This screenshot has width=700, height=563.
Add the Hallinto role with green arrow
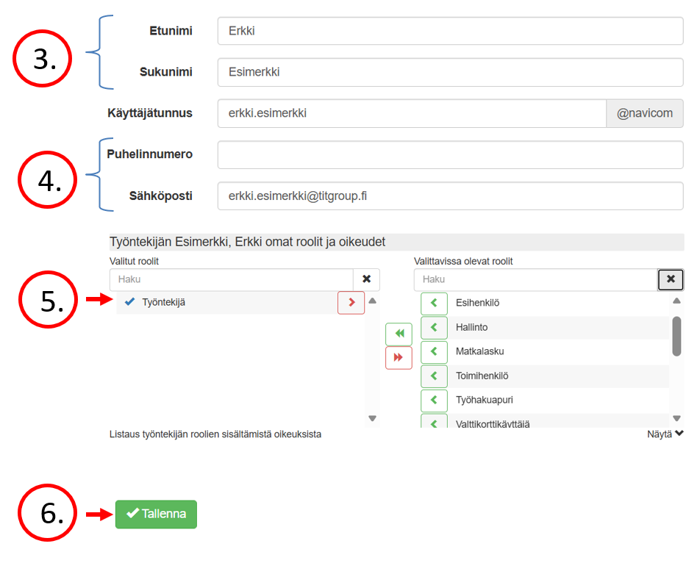tap(434, 327)
